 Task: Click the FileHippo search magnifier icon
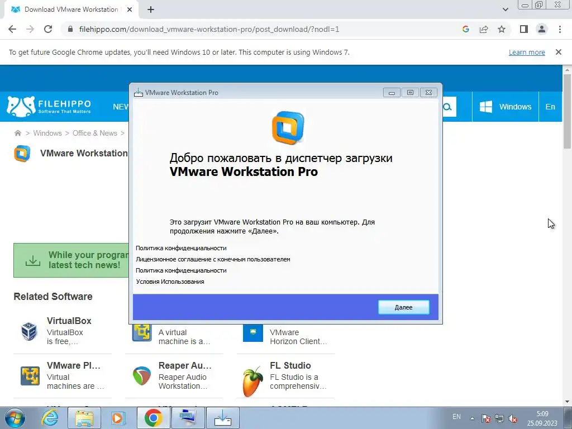(x=447, y=107)
